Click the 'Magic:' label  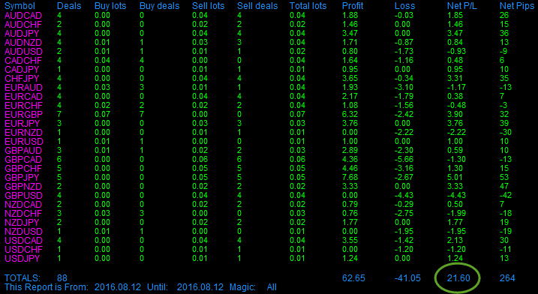click(242, 287)
